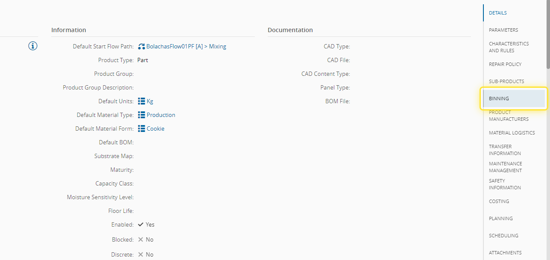Open the Material Logistics section

click(x=512, y=133)
